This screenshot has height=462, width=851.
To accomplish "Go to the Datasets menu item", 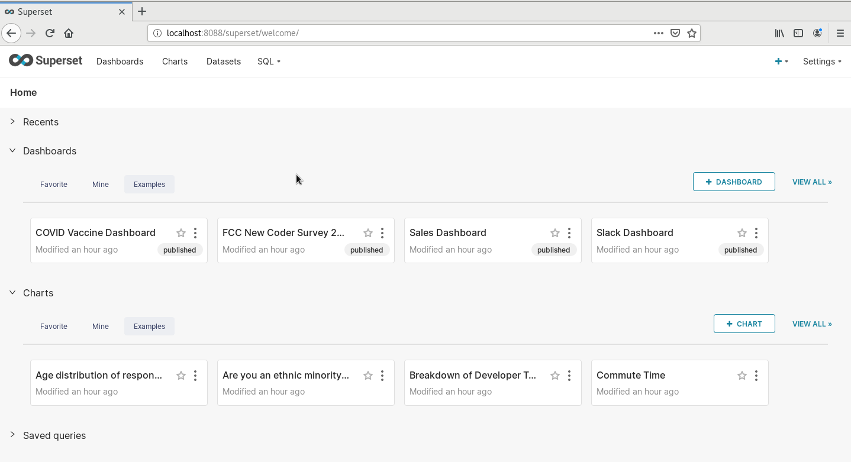I will (224, 62).
